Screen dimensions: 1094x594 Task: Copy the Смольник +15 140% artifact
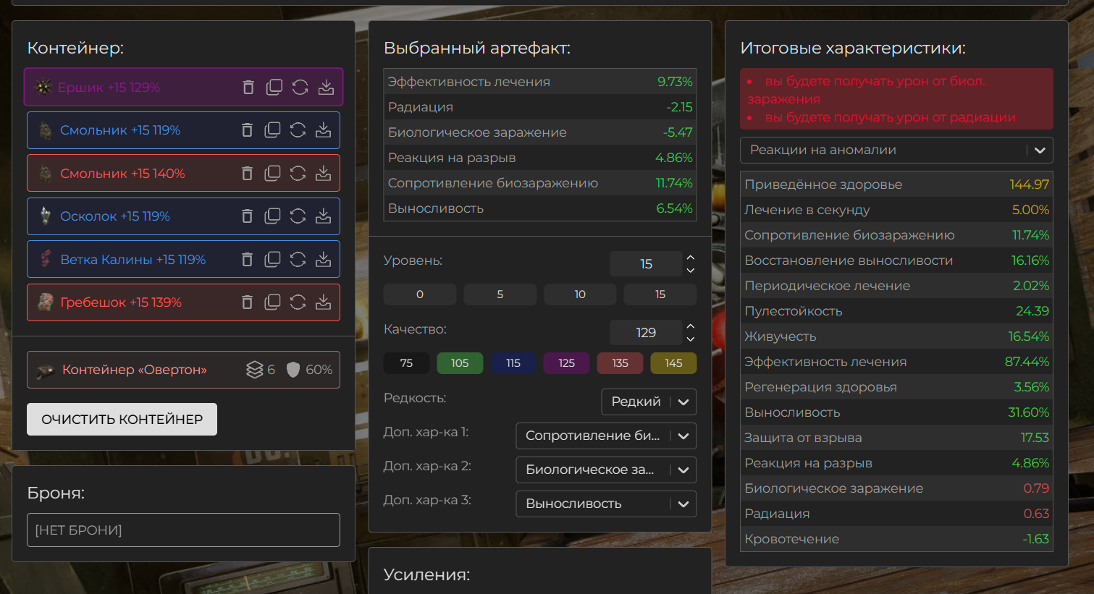pos(272,174)
